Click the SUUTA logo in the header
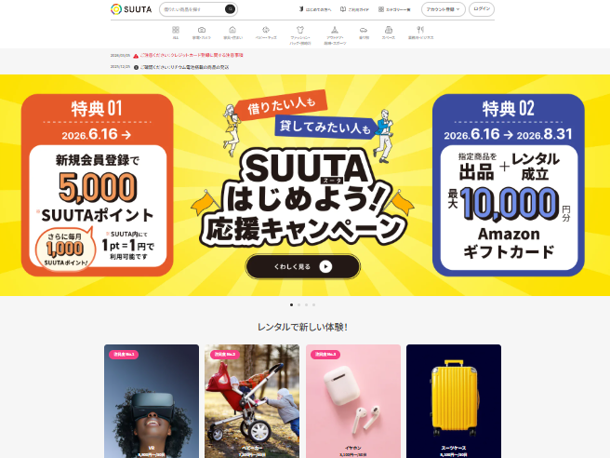Screen dimensions: 610x458 [131, 9]
